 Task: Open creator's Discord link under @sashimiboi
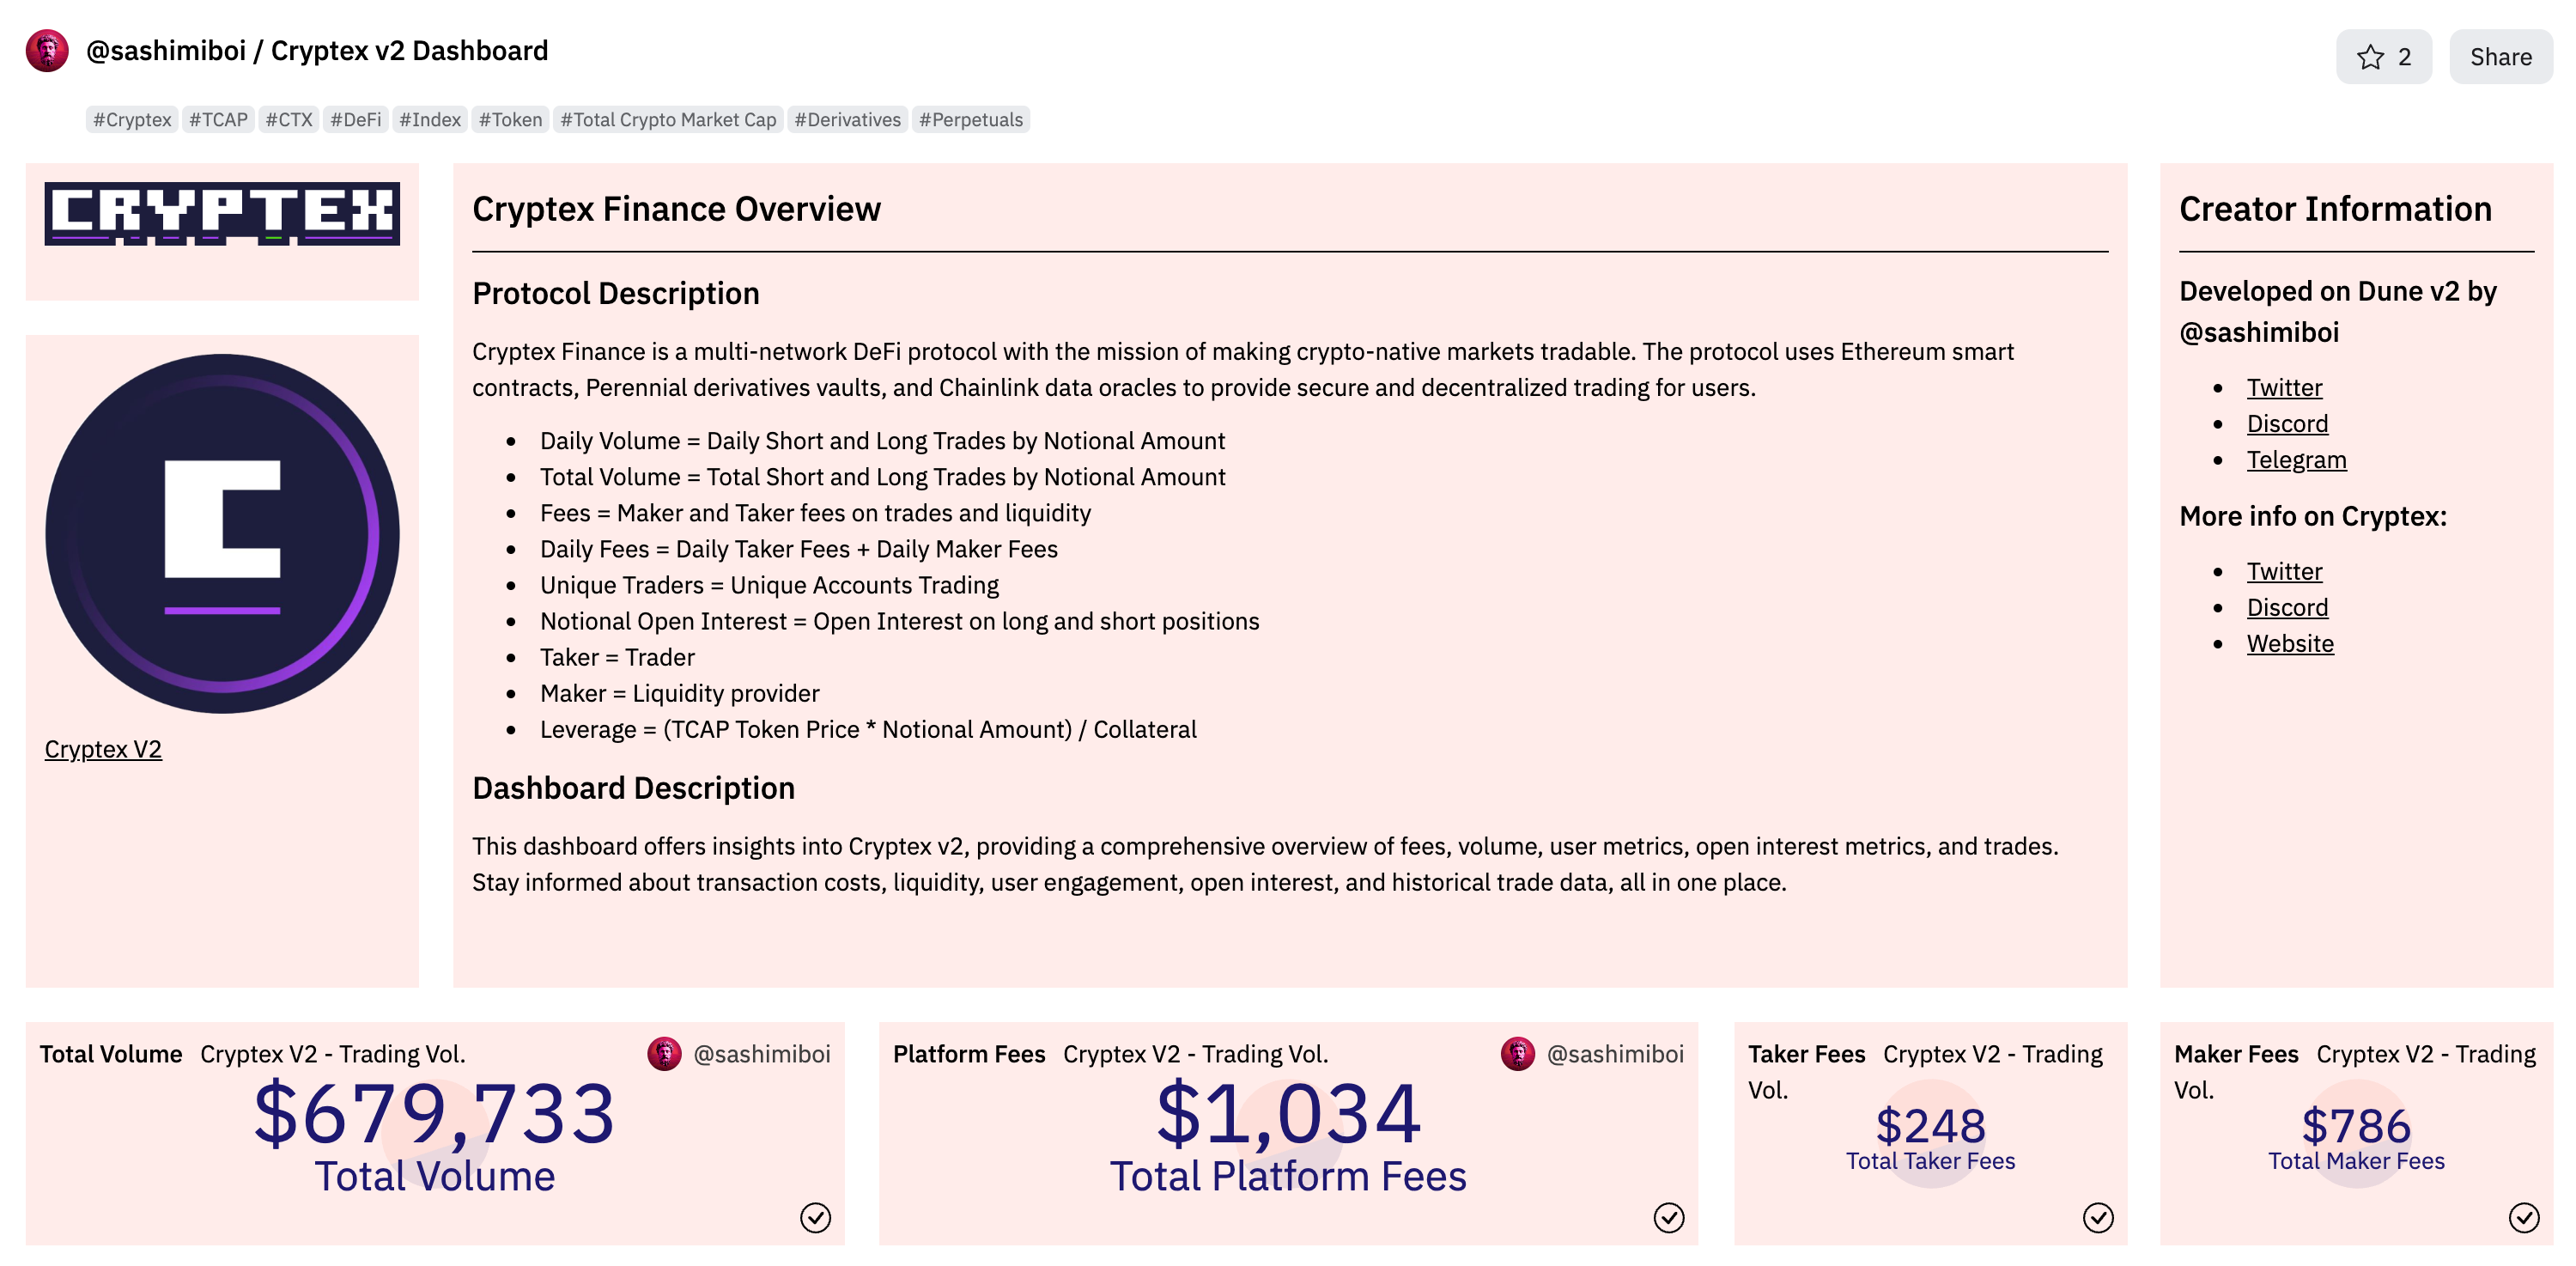coord(2287,423)
